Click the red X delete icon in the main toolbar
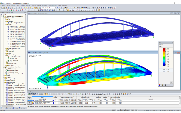181x113 pixels. click(x=99, y=8)
